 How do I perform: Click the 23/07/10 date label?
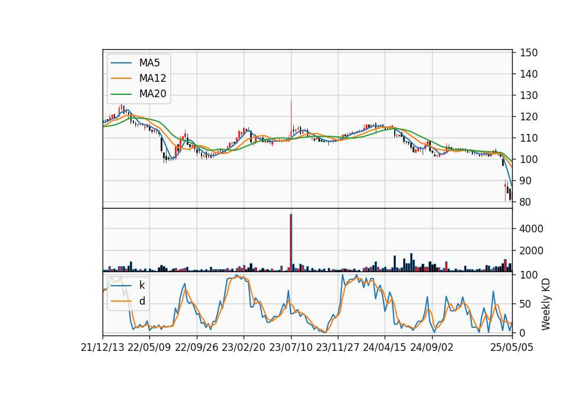(x=290, y=348)
